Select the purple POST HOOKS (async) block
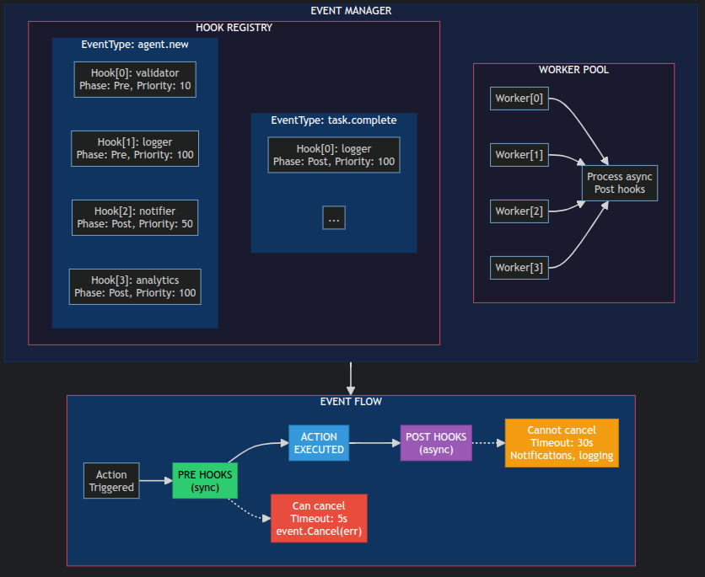The height and width of the screenshot is (577, 705). (436, 443)
